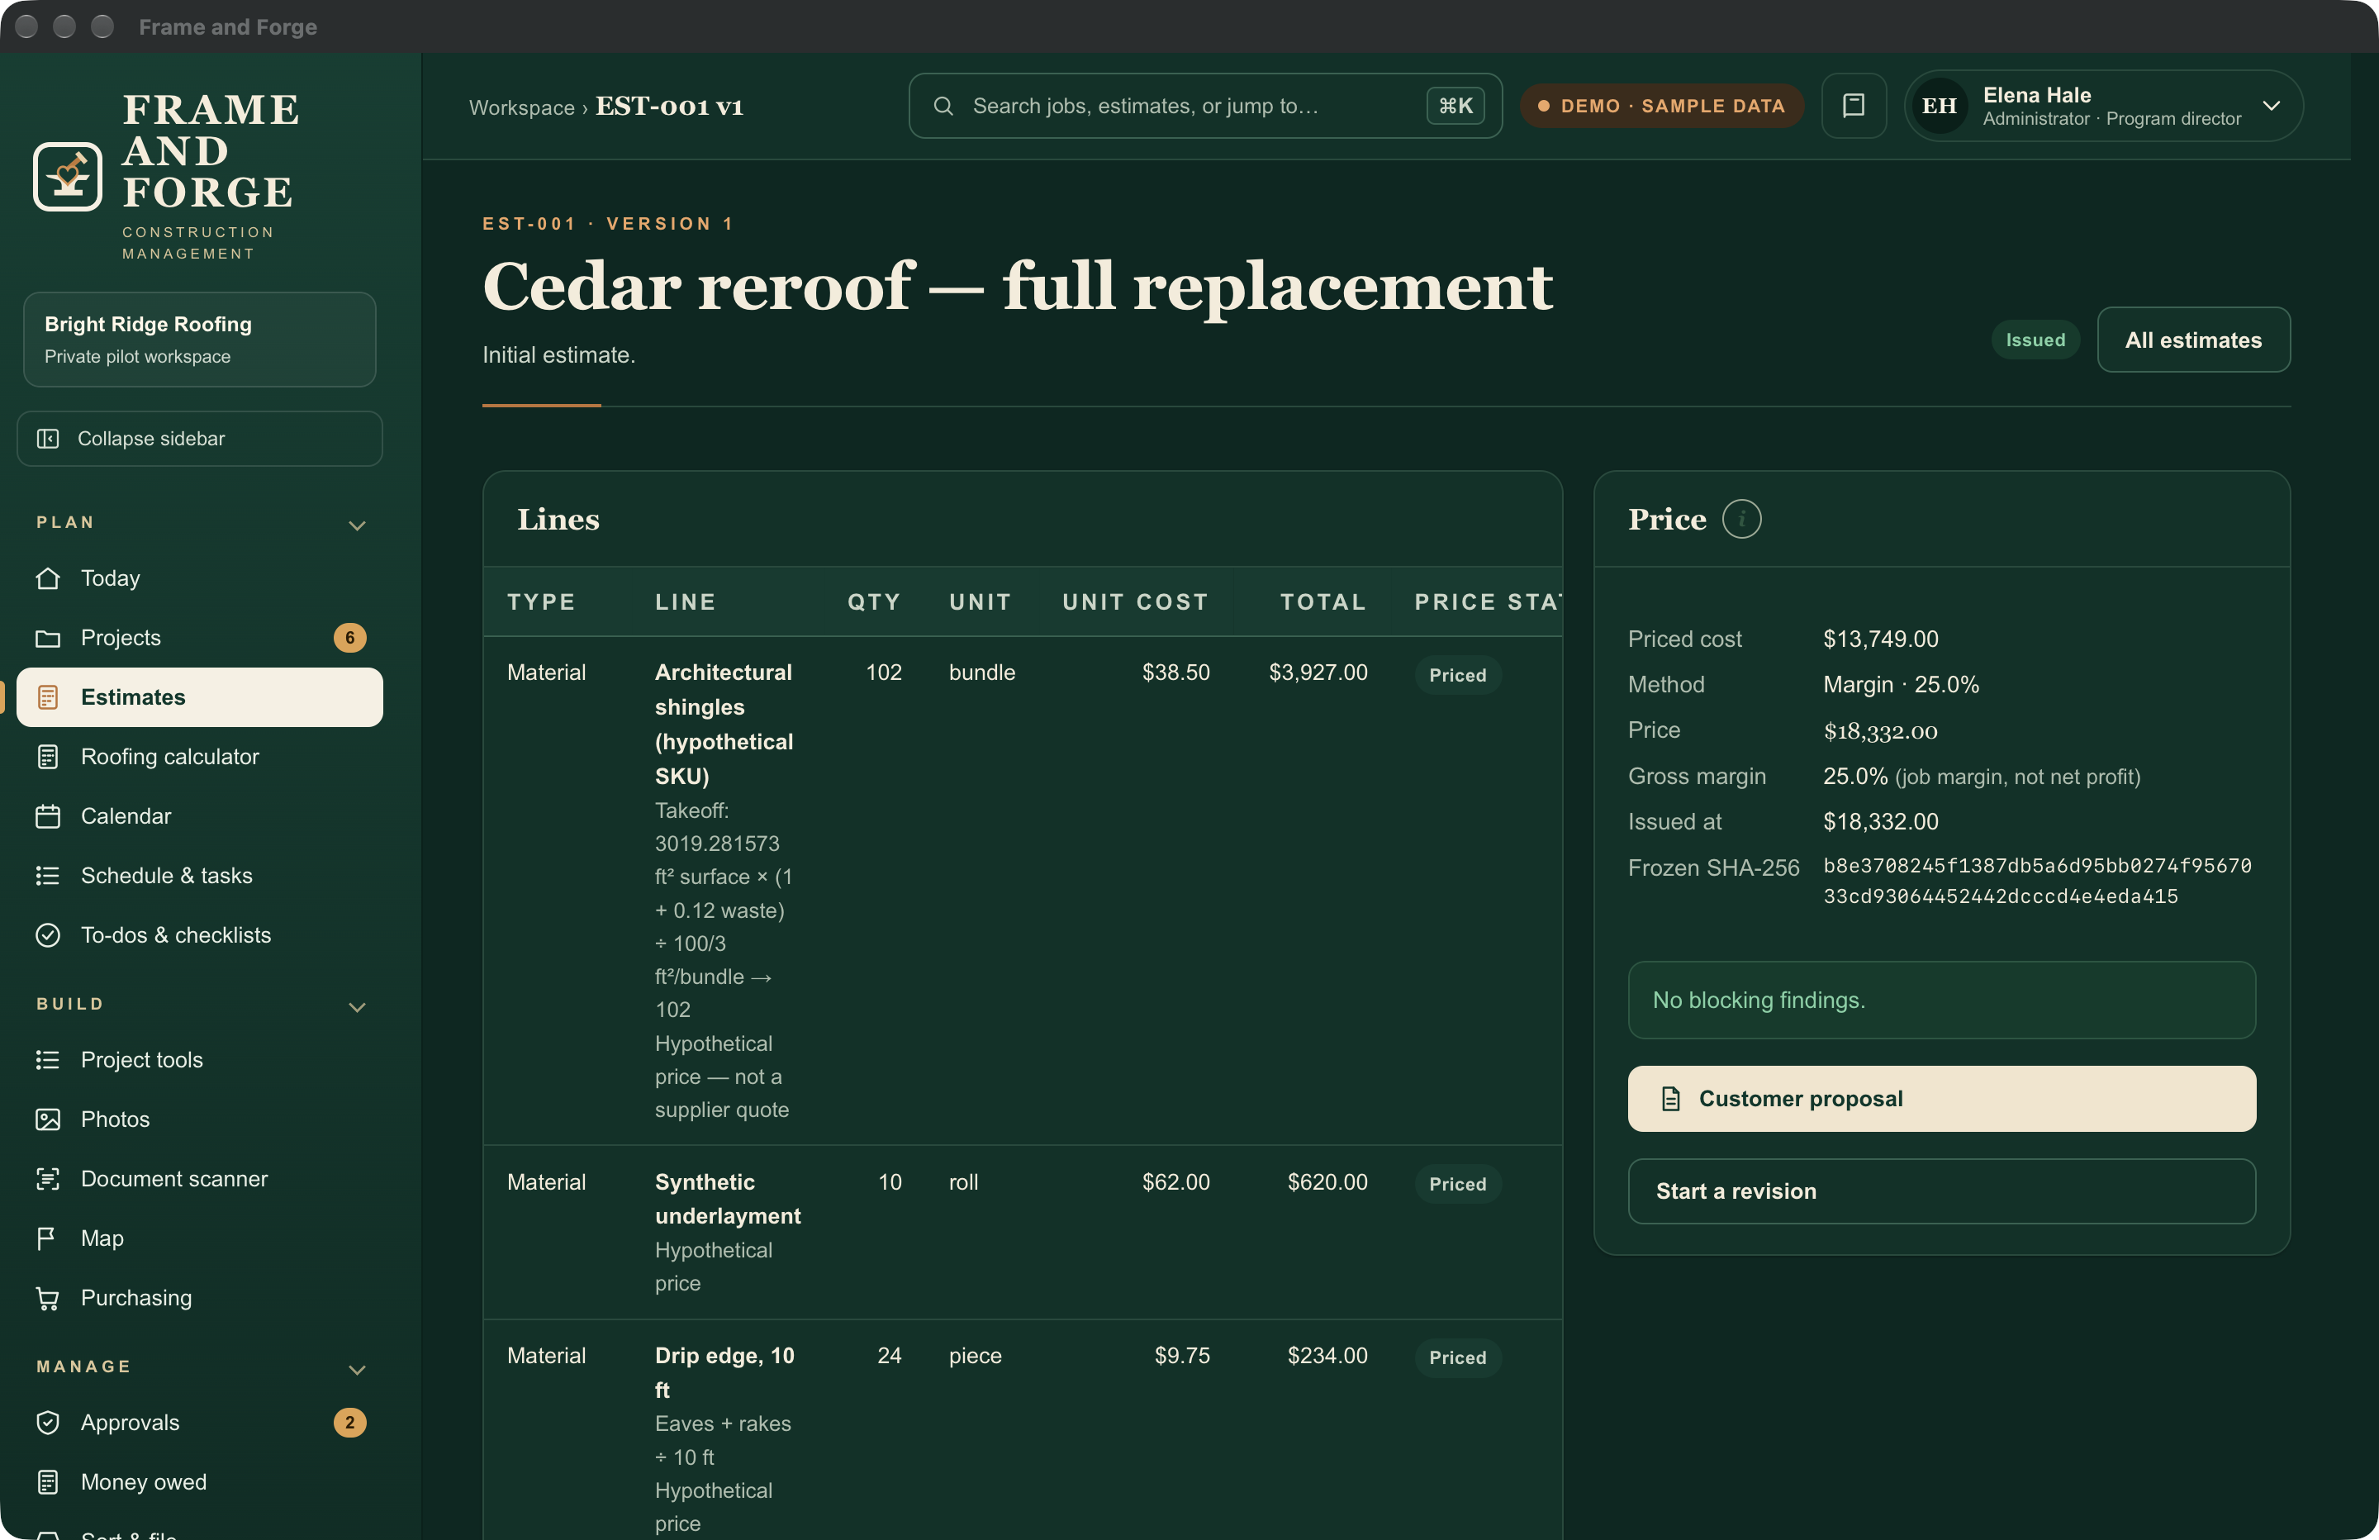This screenshot has width=2379, height=1540.
Task: Click the EST-001 v1 breadcrumb text
Action: point(669,106)
